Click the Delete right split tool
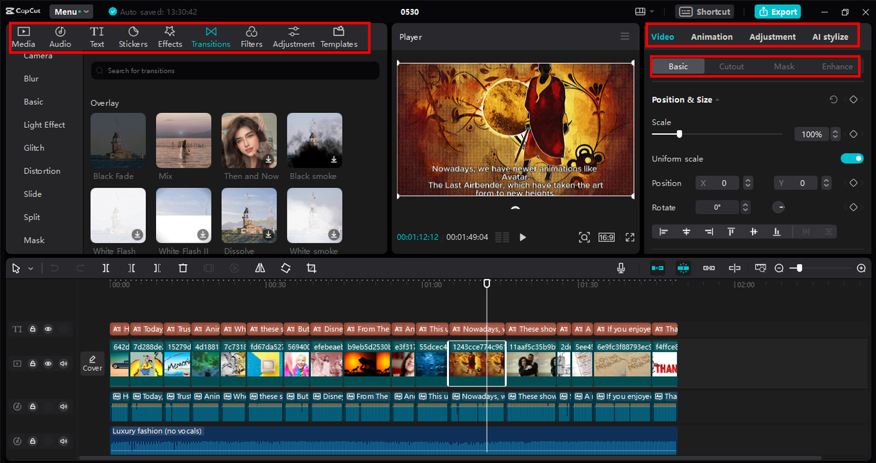This screenshot has height=463, width=876. click(157, 268)
